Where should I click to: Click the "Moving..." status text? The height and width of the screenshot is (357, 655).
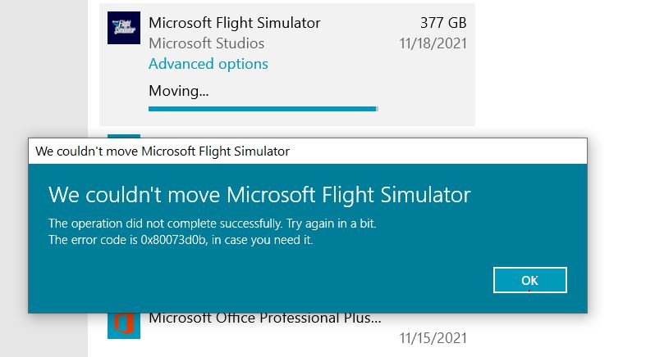[179, 91]
